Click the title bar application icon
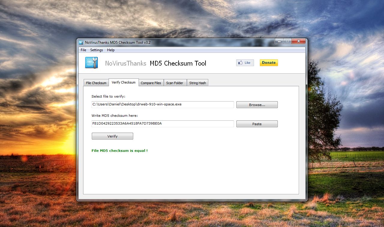The height and width of the screenshot is (227, 384). [x=81, y=43]
